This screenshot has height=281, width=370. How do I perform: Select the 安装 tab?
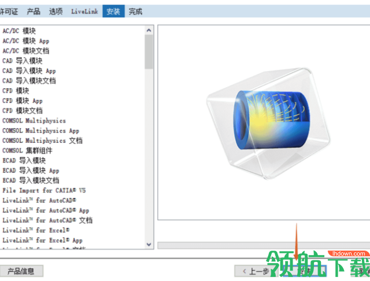113,12
